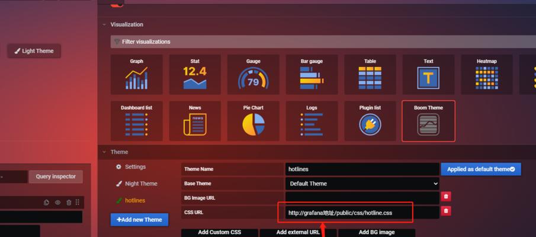Image resolution: width=536 pixels, height=237 pixels.
Task: Toggle the switch above the Visualization section
Action: coord(117,4)
